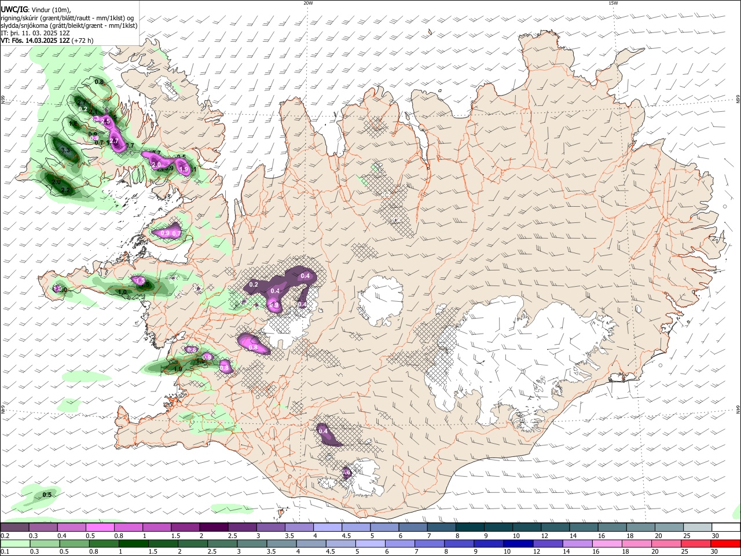
Task: Click the offshore '0.5' rain value at southwest
Action: [47, 495]
